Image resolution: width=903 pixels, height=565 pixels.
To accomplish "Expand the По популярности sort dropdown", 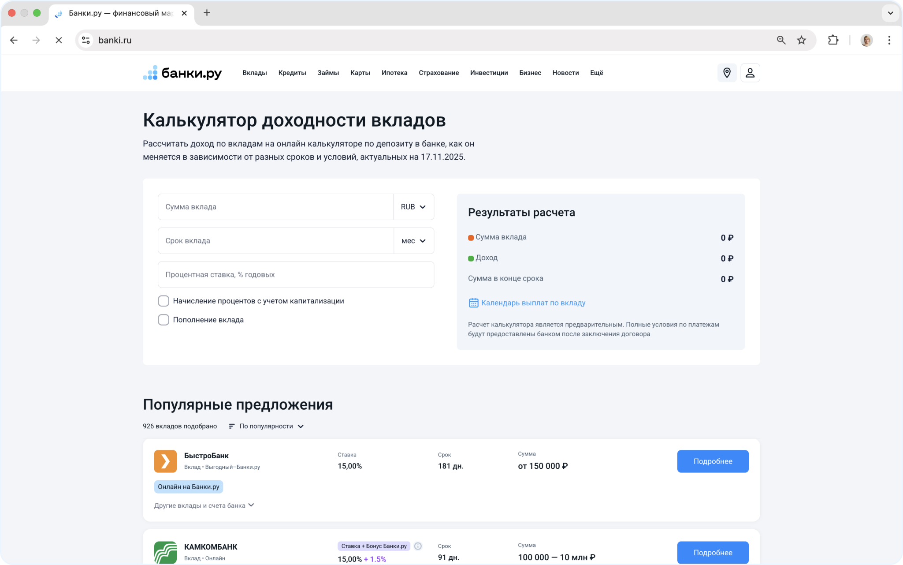I will pos(267,426).
